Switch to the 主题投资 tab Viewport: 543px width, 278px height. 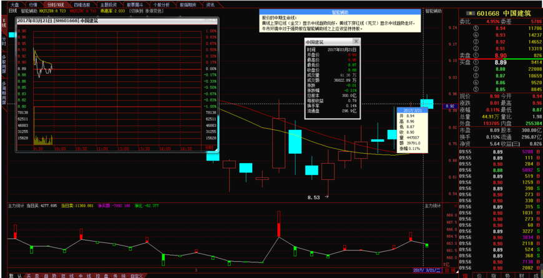[x=109, y=5]
